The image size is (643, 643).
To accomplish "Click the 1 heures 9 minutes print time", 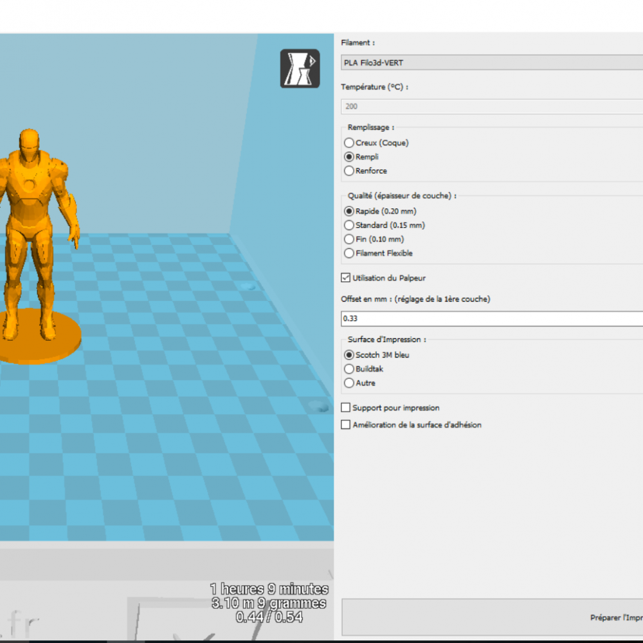I will point(269,589).
